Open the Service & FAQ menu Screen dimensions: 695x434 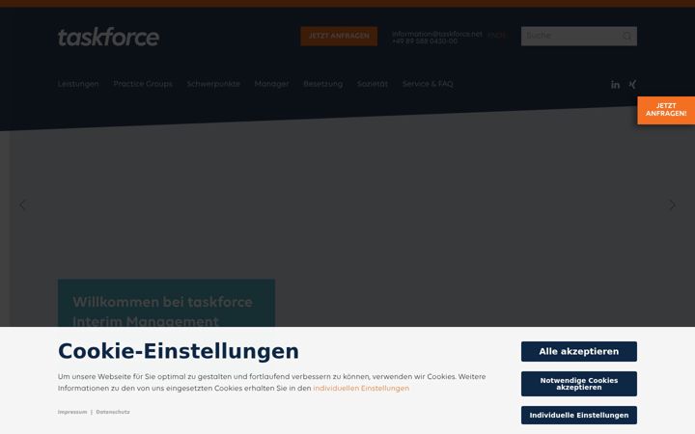(428, 84)
